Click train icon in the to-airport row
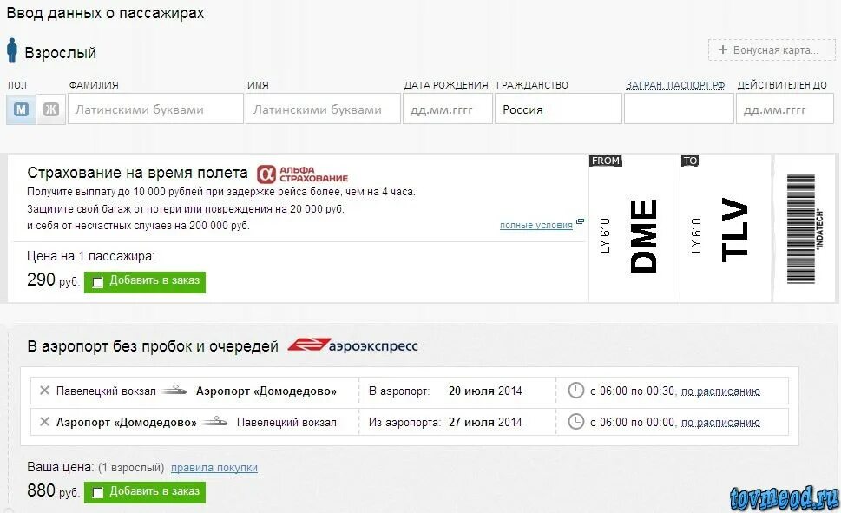The height and width of the screenshot is (513, 841). [174, 390]
